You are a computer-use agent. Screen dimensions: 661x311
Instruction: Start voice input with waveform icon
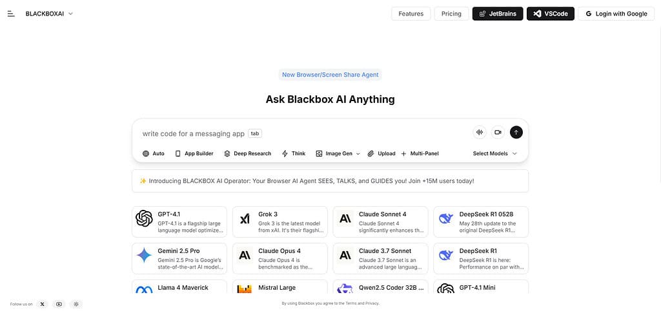click(x=480, y=132)
